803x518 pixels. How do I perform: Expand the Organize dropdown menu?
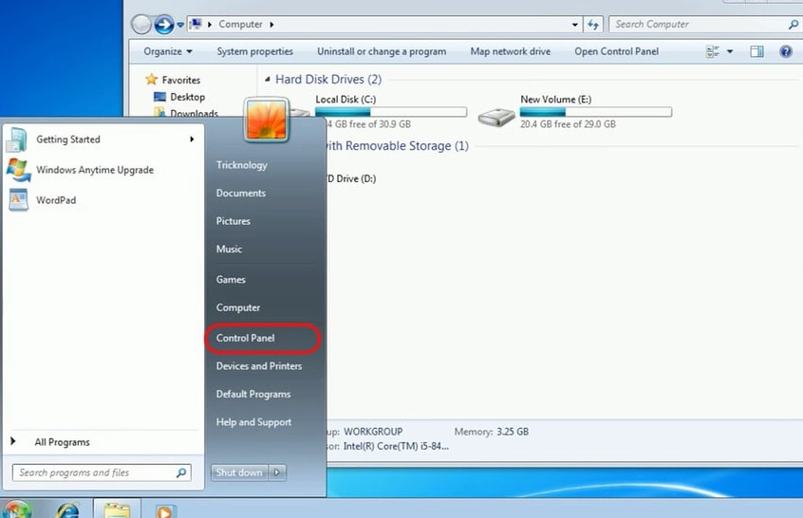pyautogui.click(x=168, y=51)
